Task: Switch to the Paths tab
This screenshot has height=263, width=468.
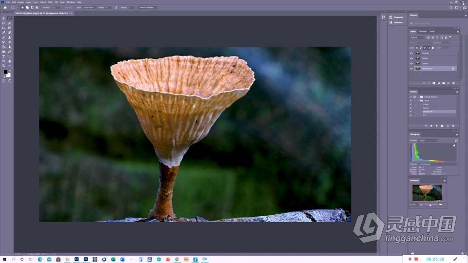Action: pyautogui.click(x=432, y=31)
